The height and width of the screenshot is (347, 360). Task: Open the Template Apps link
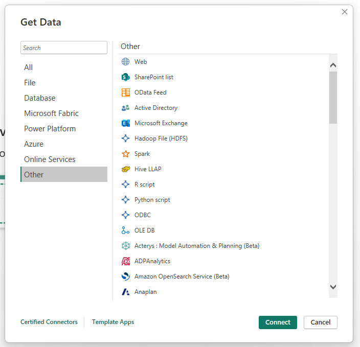point(113,322)
